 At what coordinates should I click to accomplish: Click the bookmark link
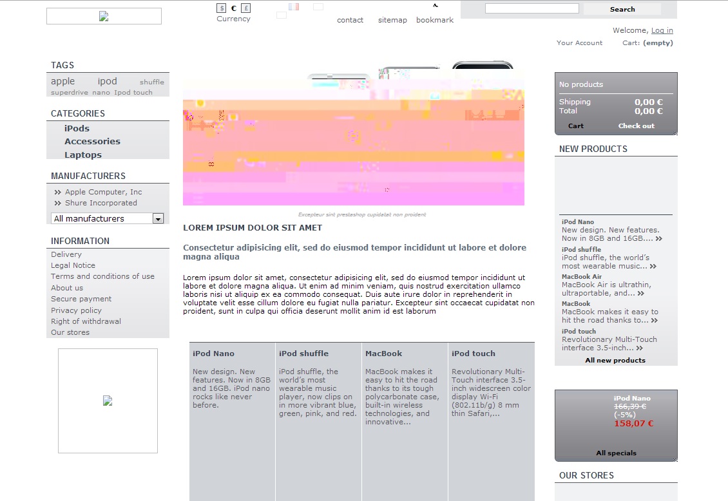click(435, 20)
